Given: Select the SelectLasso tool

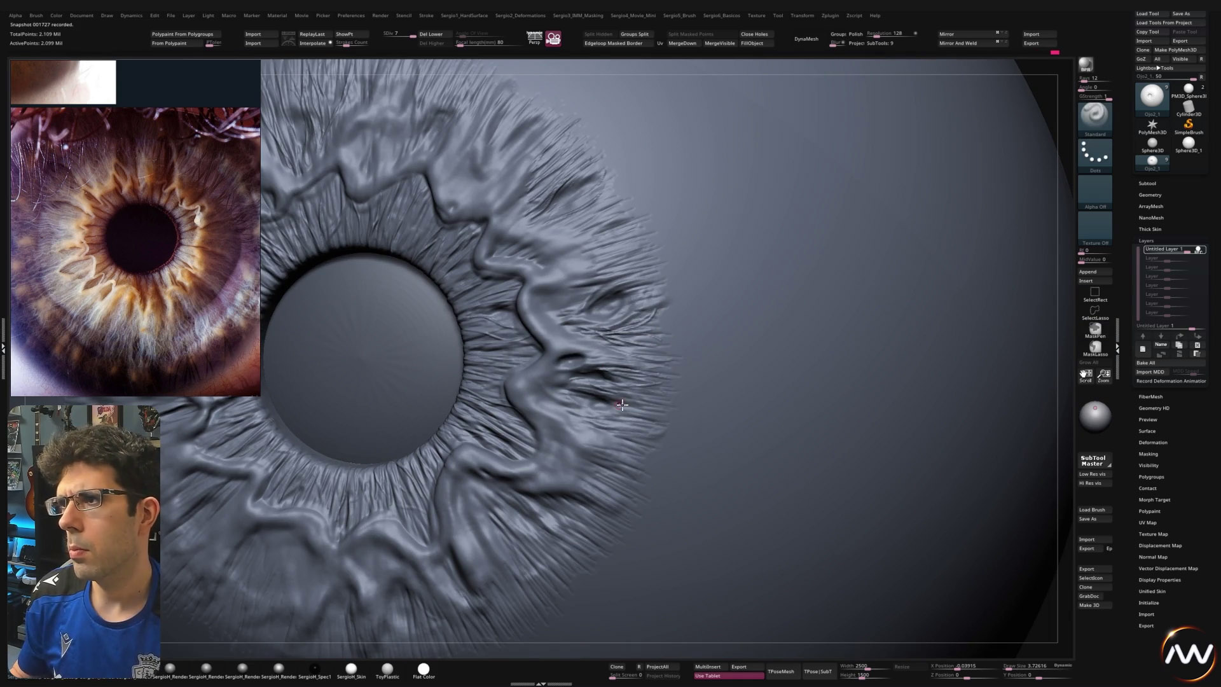Looking at the screenshot, I should 1094,311.
